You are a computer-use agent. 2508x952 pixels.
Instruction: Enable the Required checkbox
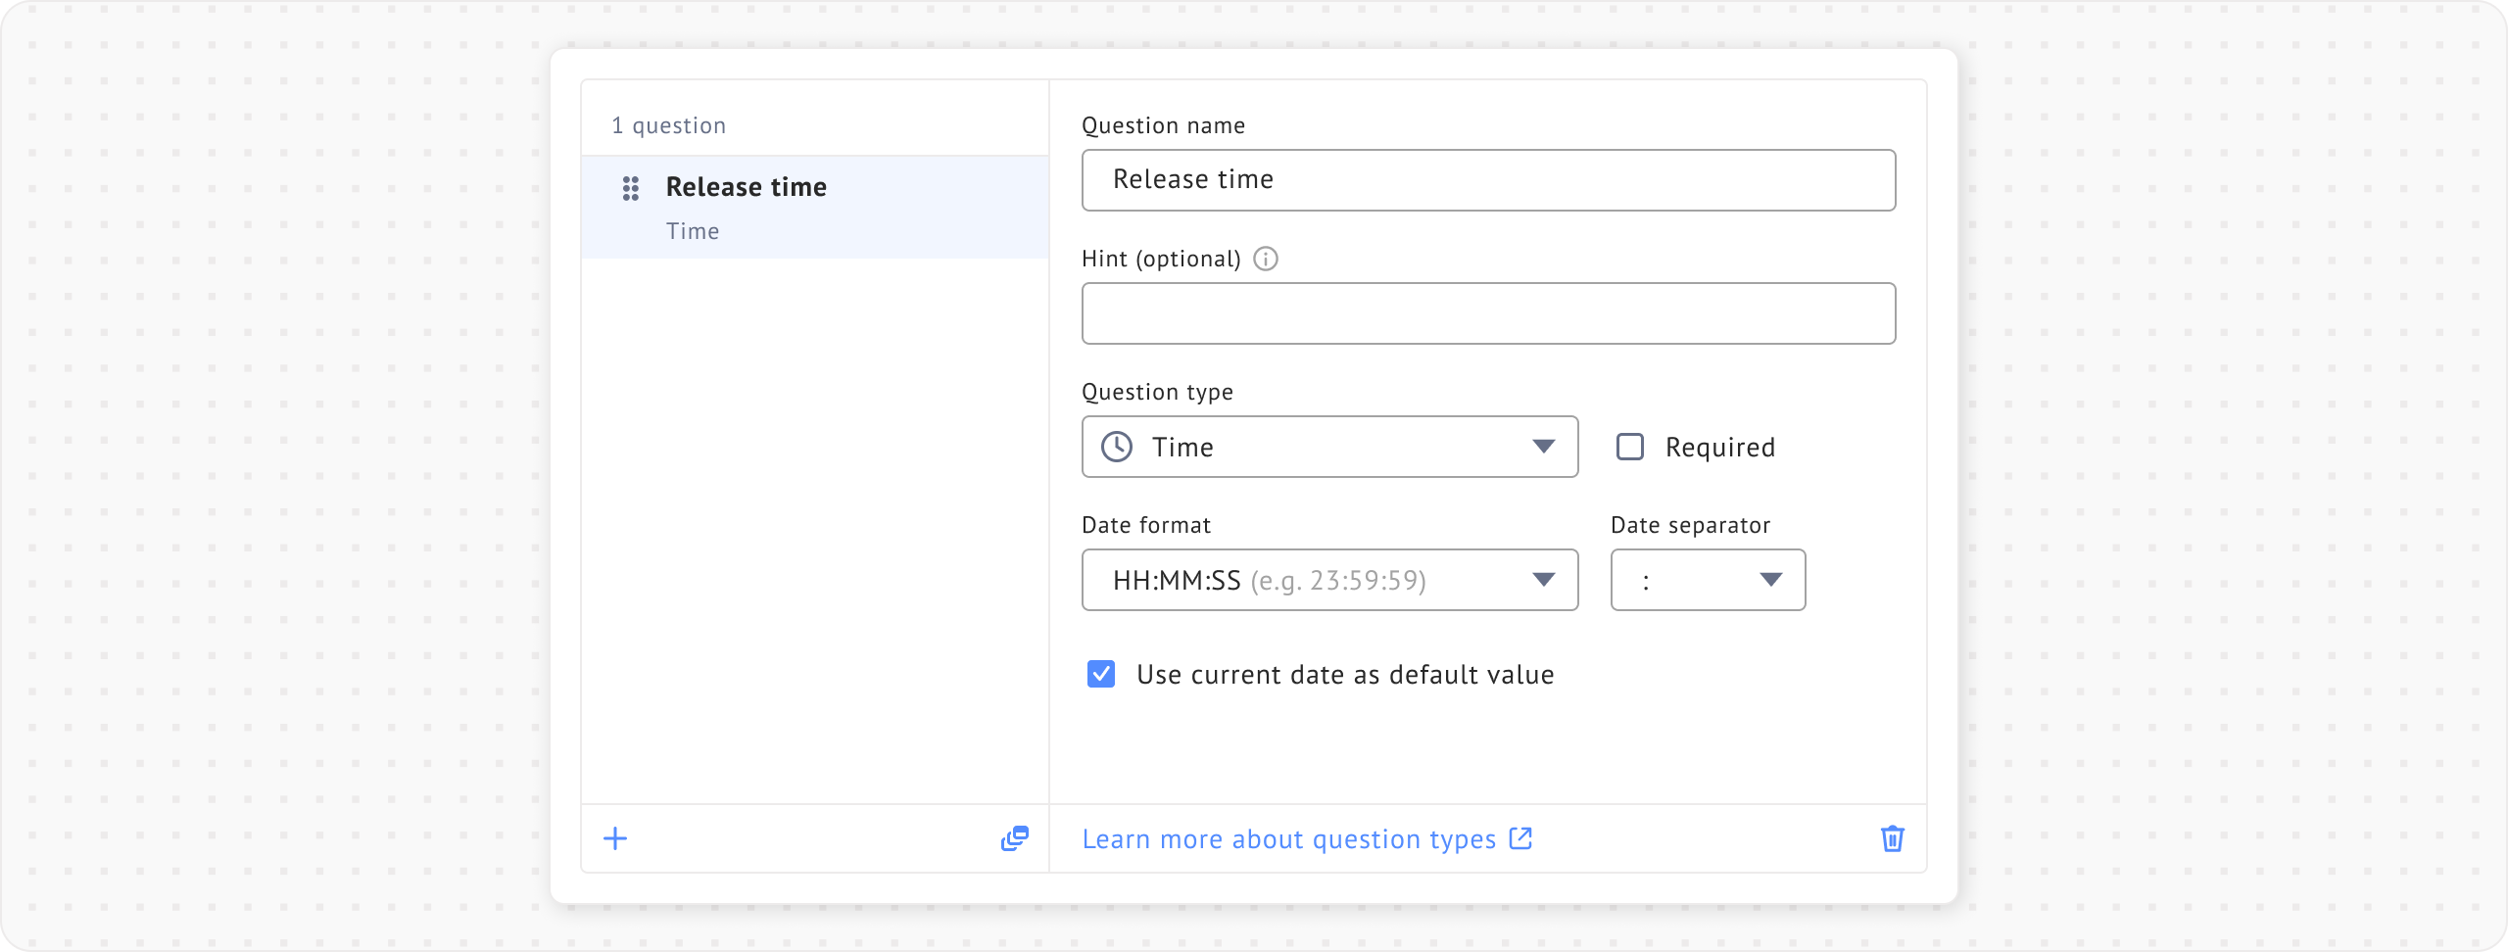(x=1630, y=447)
